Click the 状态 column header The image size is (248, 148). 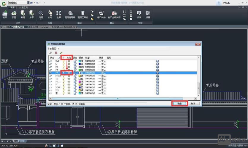(52, 58)
